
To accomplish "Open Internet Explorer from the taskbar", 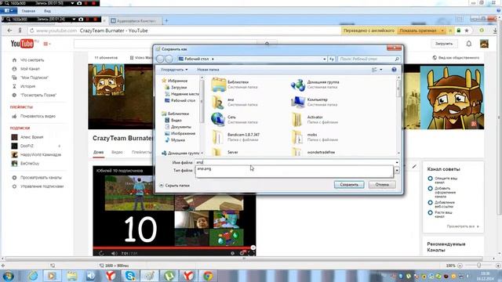I will (x=33, y=276).
